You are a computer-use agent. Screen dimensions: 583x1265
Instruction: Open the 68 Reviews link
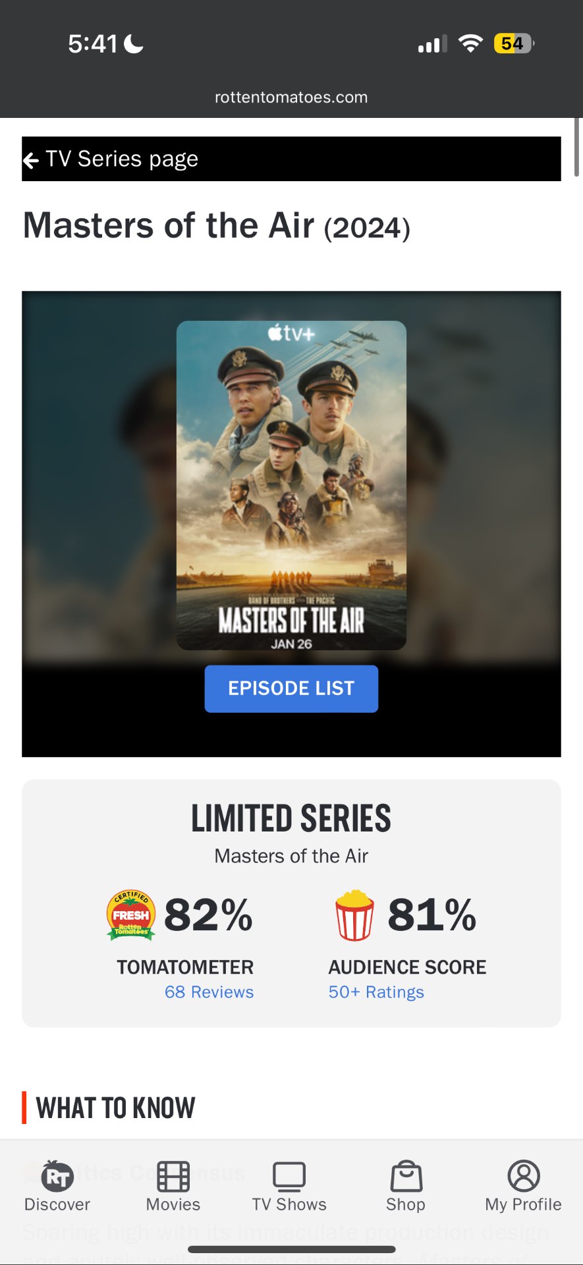(209, 992)
